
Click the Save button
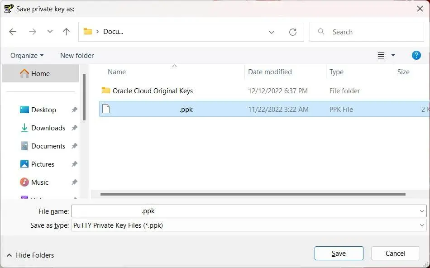click(339, 253)
